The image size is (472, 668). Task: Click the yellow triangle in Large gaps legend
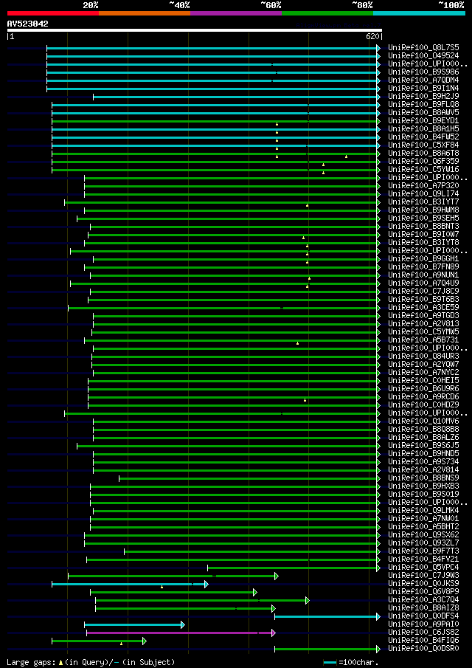[x=61, y=662]
